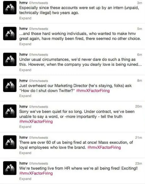
Task: Open @hmvtweets handle on the 20m tweet
Action: 38,107
